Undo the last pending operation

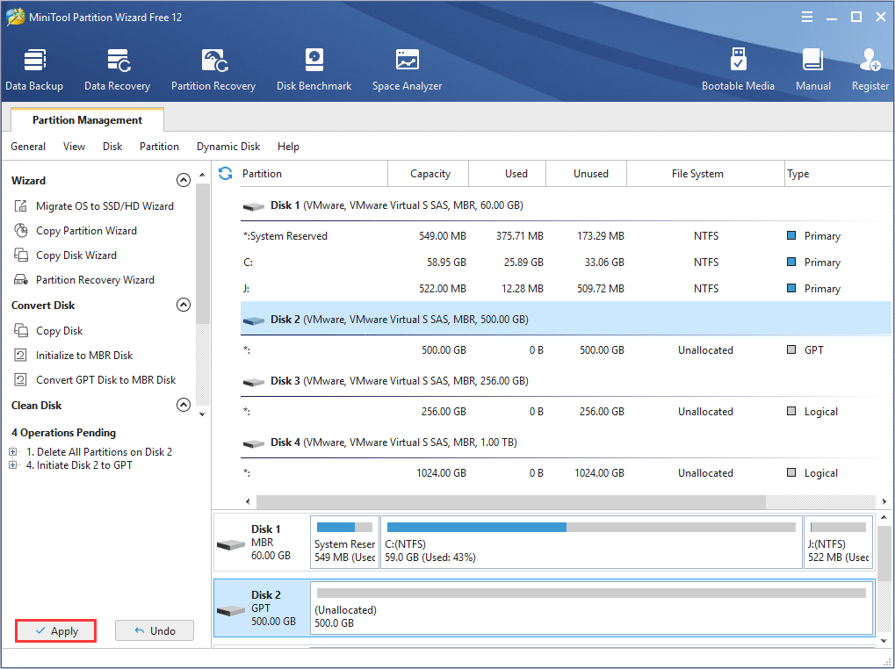(155, 630)
